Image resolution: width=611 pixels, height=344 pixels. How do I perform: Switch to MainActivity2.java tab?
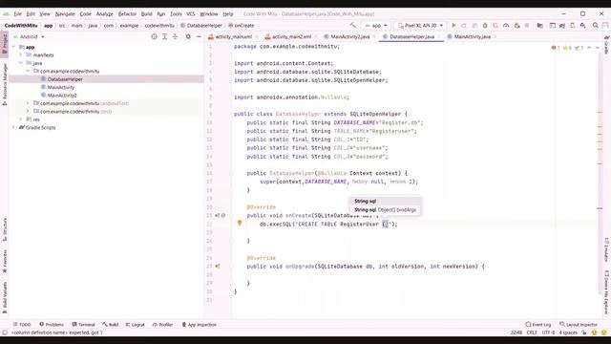(350, 36)
